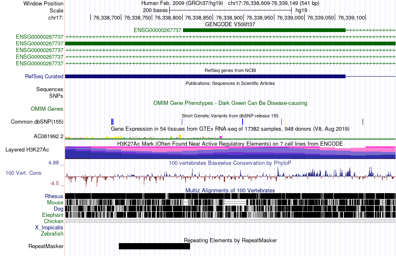Open the GTEx Gene Expression track title
396x256 pixels.
click(230, 129)
